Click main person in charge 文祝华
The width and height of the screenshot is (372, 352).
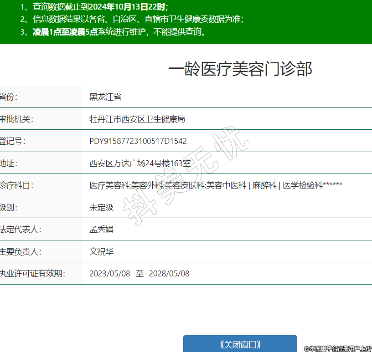pos(101,252)
